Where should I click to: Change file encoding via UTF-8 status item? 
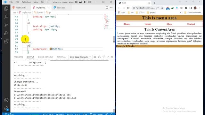pos(70,114)
